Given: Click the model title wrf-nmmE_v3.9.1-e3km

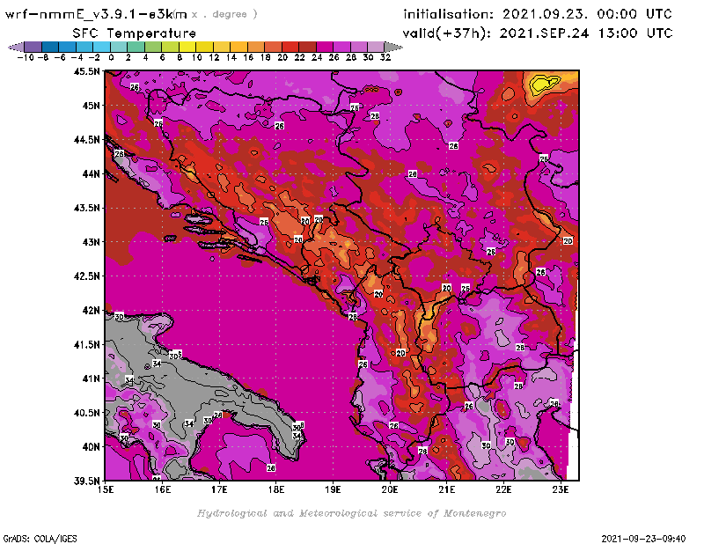Looking at the screenshot, I should coord(95,14).
